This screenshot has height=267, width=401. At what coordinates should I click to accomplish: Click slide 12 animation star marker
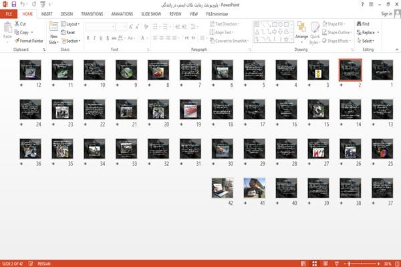click(21, 85)
